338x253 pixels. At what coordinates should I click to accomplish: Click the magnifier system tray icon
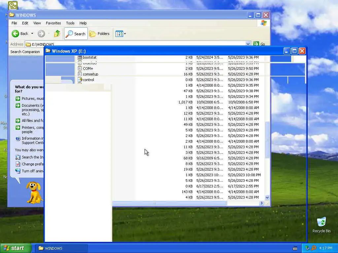(x=314, y=248)
